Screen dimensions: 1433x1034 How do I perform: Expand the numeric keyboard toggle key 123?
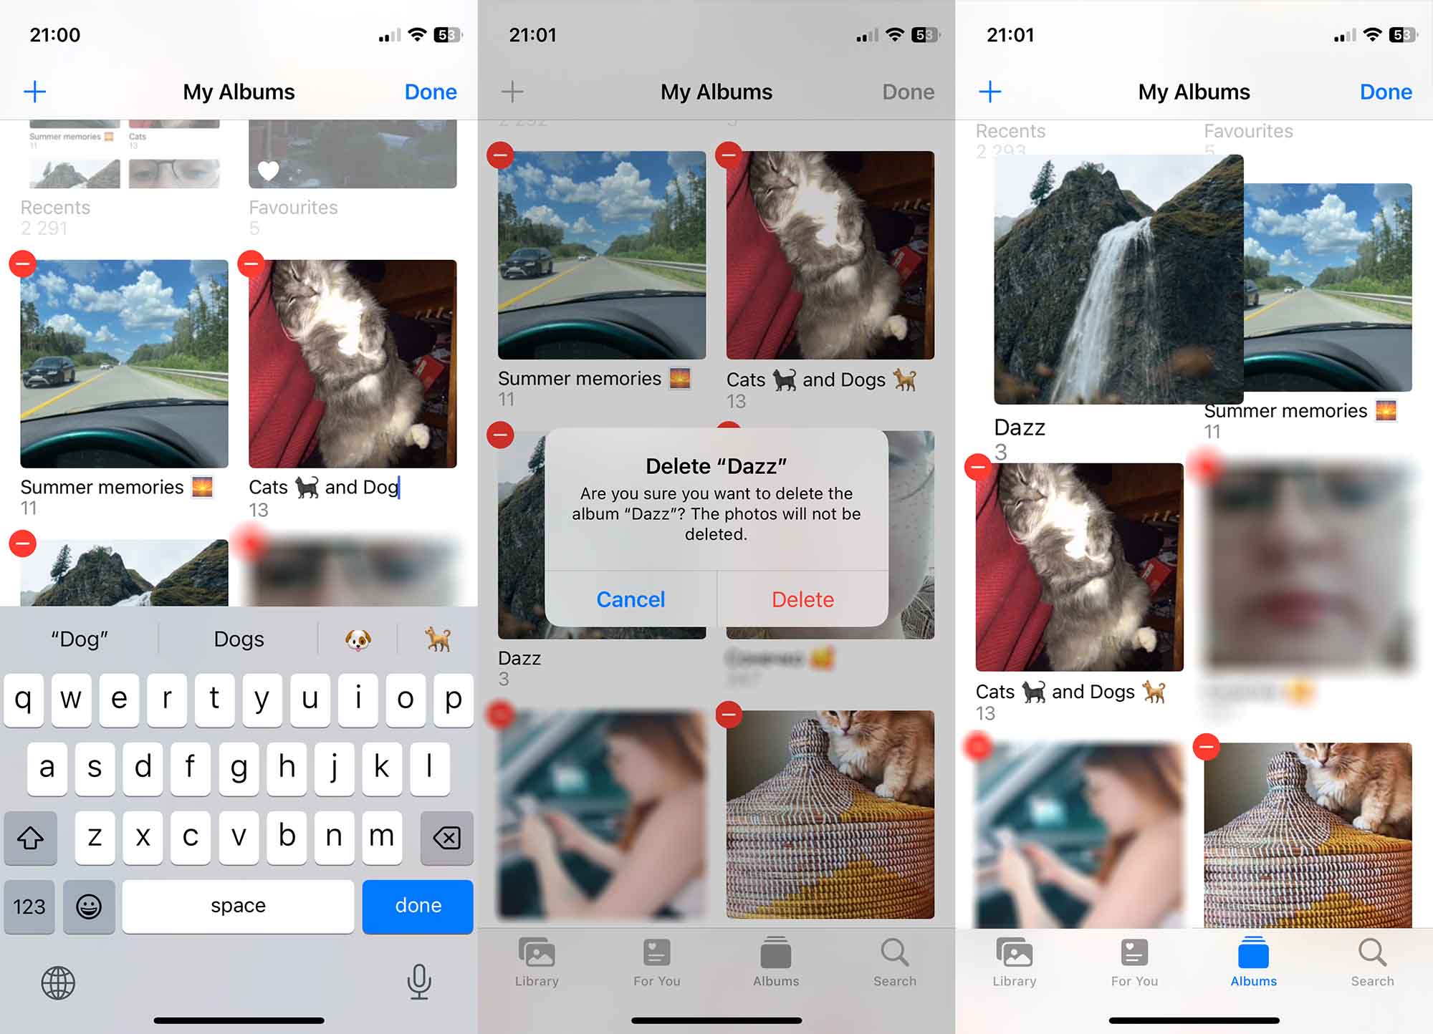(30, 904)
